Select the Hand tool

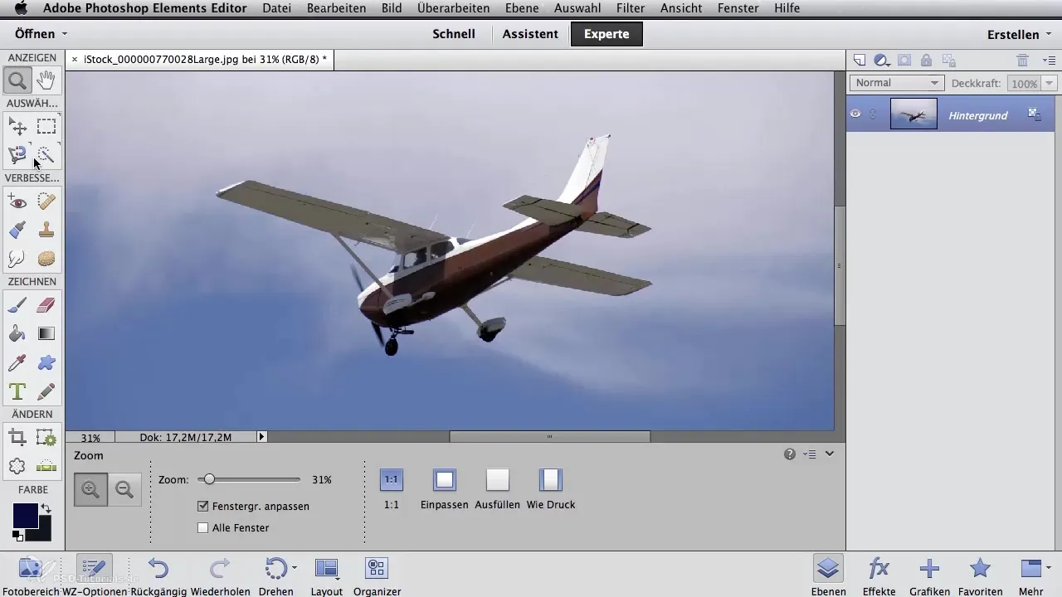pyautogui.click(x=46, y=80)
